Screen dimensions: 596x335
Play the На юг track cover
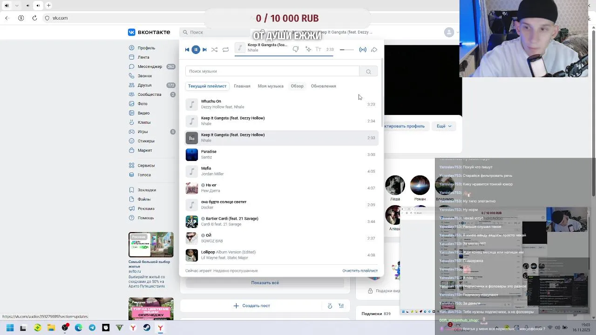192,188
